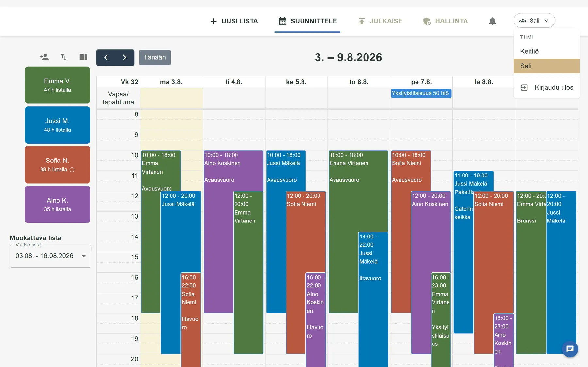Click the sort order arrows icon
The height and width of the screenshot is (367, 588).
coord(64,57)
